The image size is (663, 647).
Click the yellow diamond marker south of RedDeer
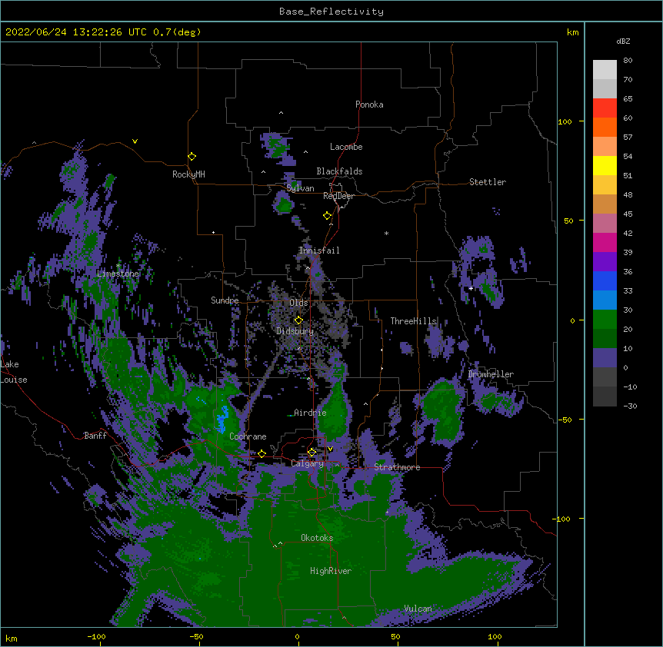click(x=327, y=216)
